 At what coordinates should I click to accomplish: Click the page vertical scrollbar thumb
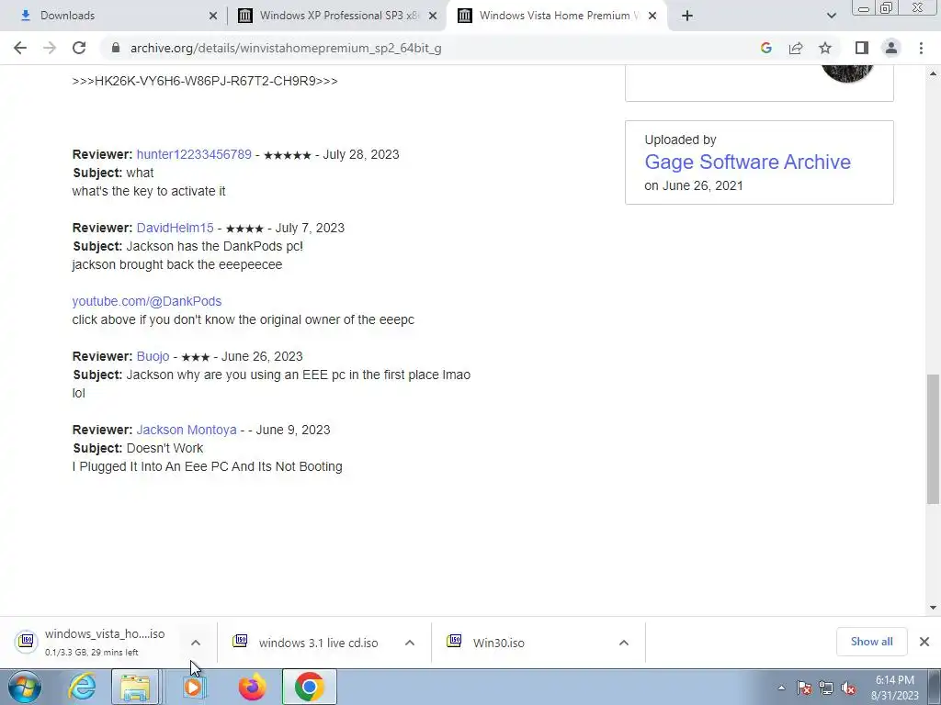click(x=933, y=439)
